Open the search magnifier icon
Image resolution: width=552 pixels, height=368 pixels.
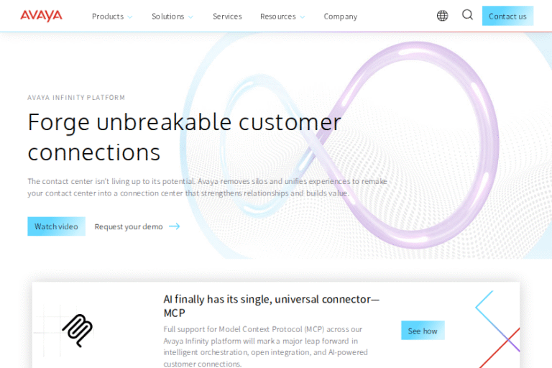tap(467, 15)
